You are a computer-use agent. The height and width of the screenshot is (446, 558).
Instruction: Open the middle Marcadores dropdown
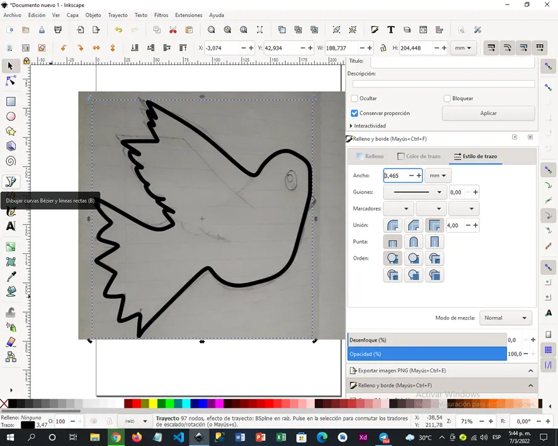point(431,209)
